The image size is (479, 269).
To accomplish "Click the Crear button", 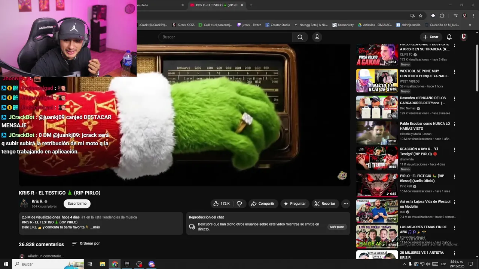I will tap(431, 37).
